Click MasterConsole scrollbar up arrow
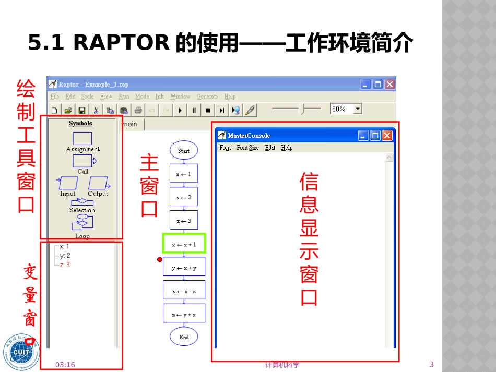The height and width of the screenshot is (372, 496). click(x=389, y=157)
